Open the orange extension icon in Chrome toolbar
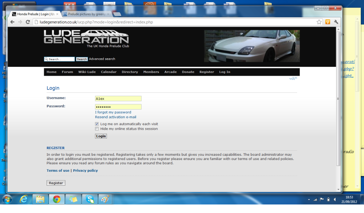 pos(328,22)
